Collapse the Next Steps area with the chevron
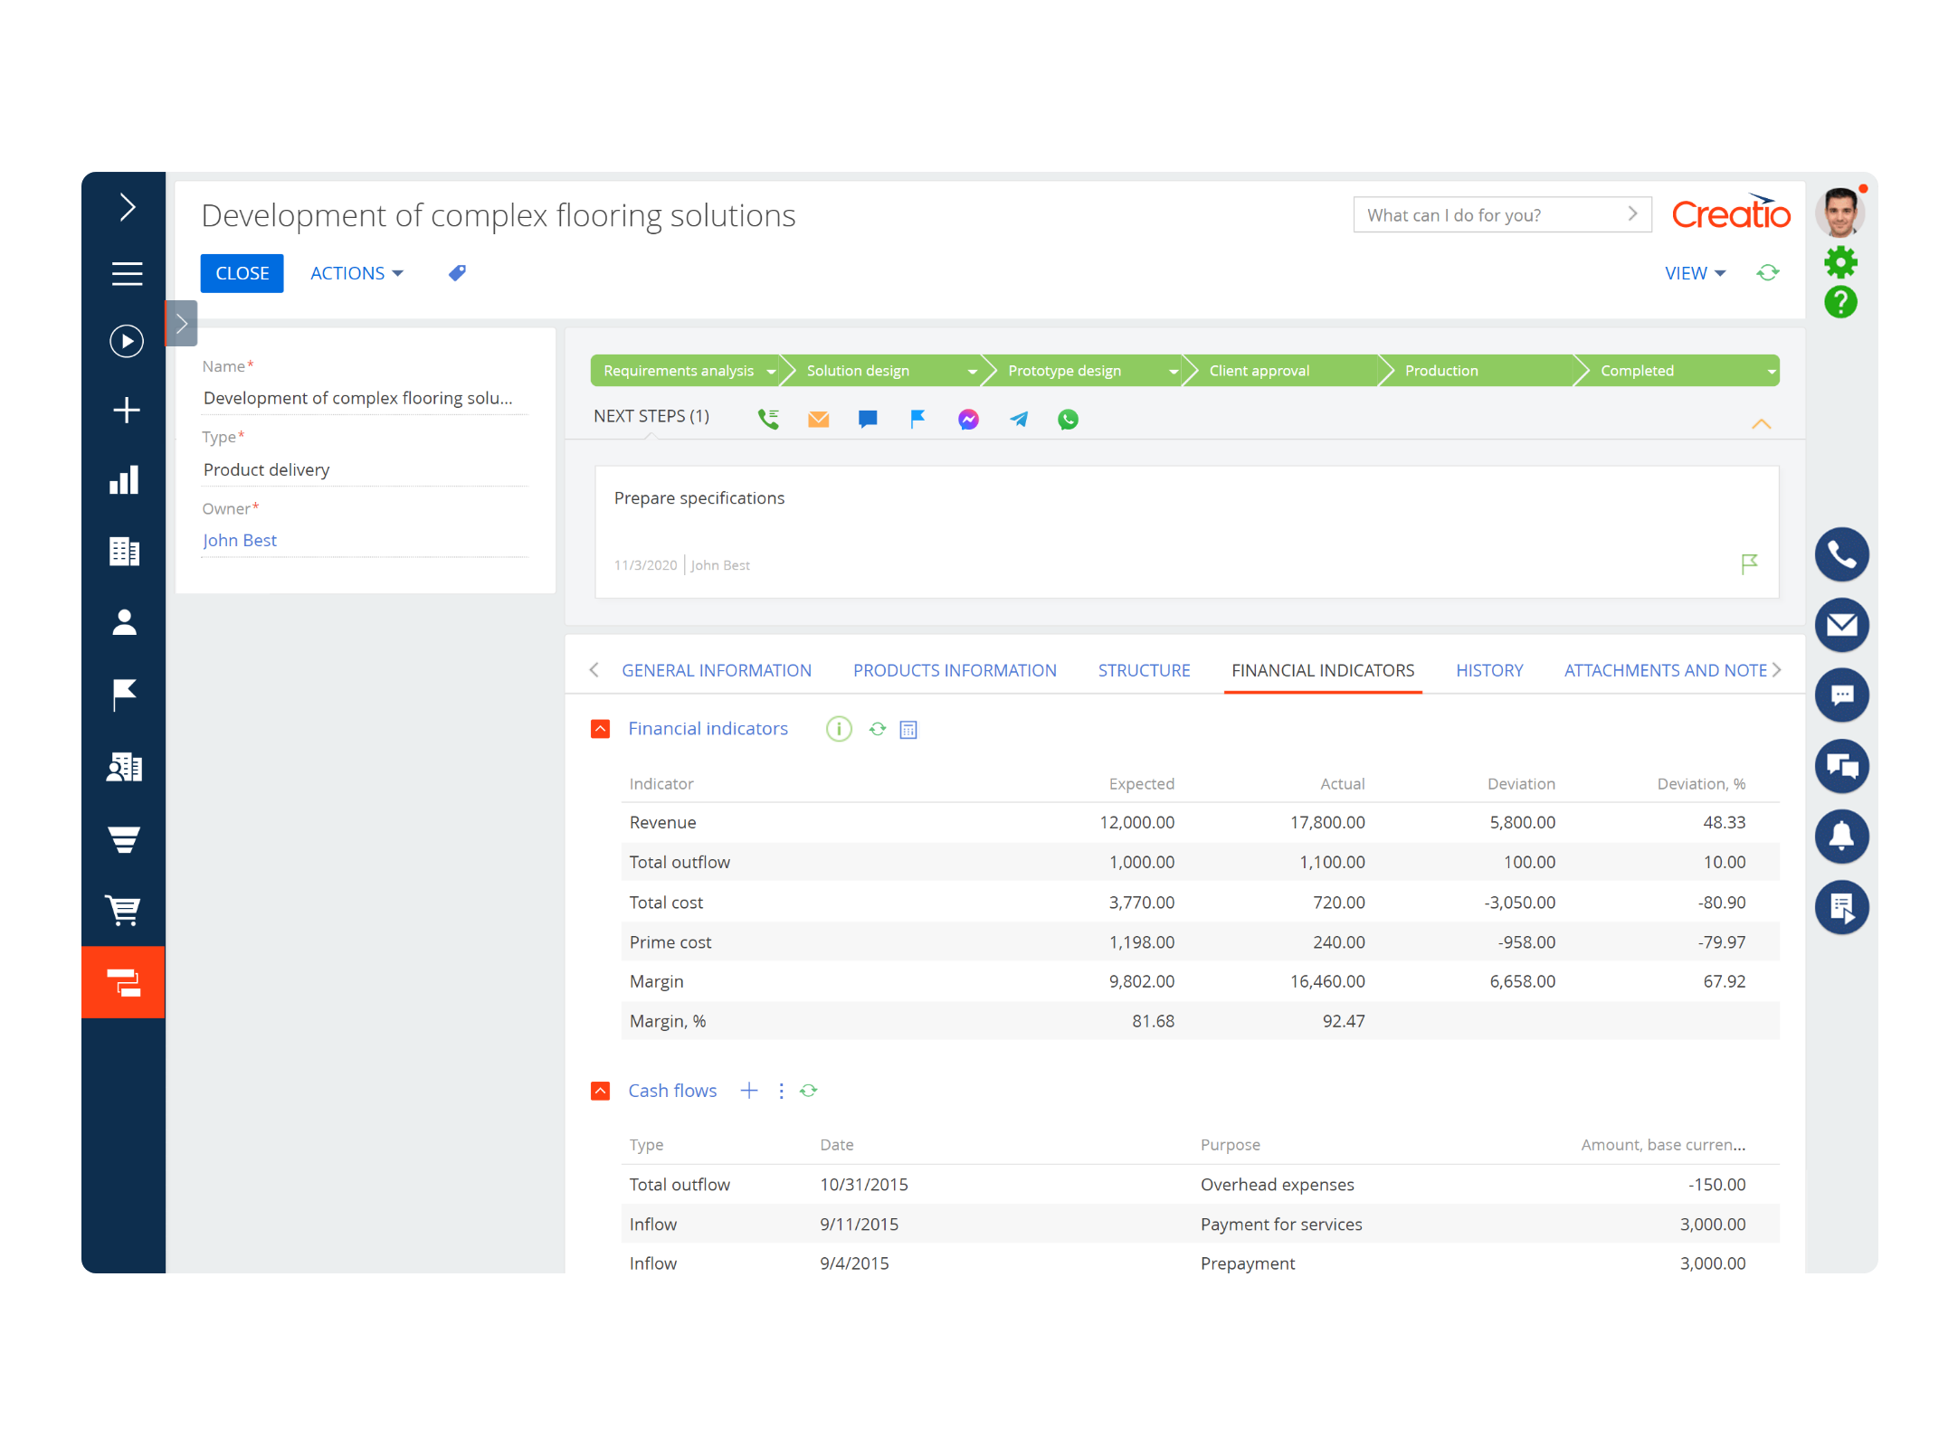Viewport: 1958px width, 1447px height. [1762, 423]
